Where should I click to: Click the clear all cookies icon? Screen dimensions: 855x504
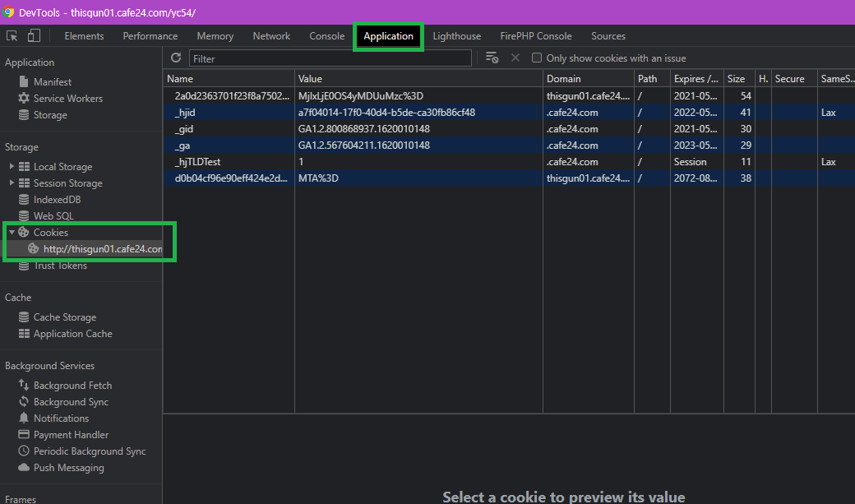click(x=492, y=58)
